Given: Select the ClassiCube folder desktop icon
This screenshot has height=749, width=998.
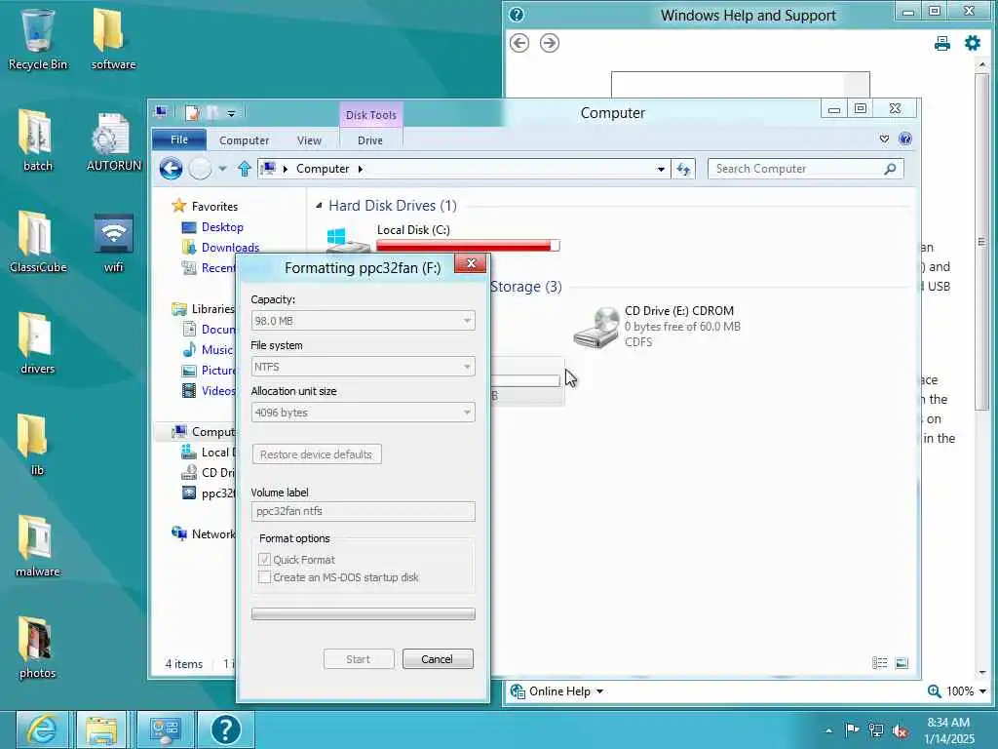Looking at the screenshot, I should pos(38,242).
